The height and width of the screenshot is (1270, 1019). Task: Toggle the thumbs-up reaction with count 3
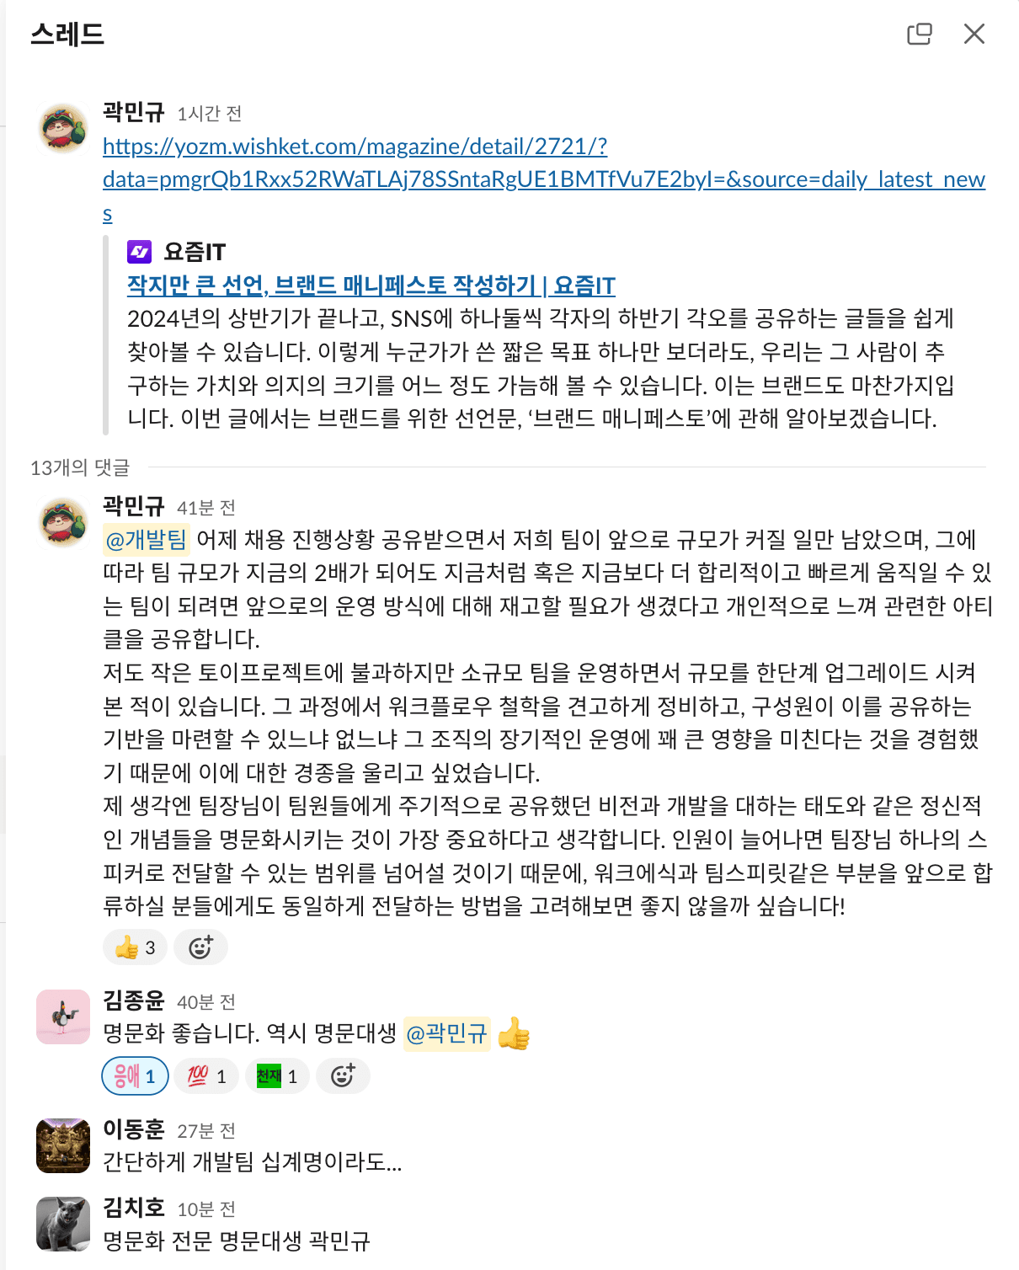pos(135,947)
